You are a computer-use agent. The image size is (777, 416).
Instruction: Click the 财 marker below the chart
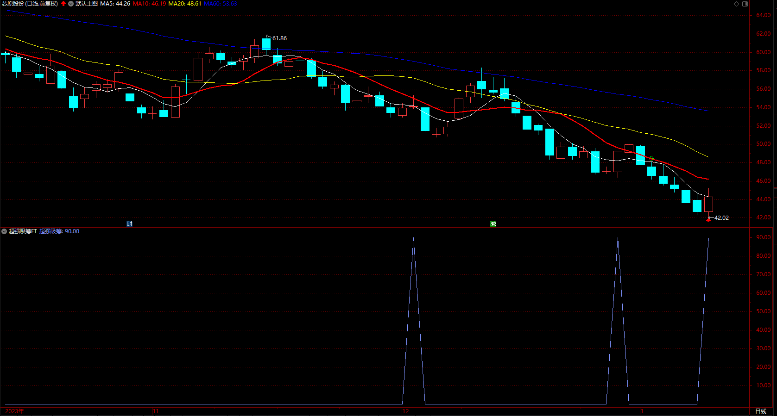point(129,224)
